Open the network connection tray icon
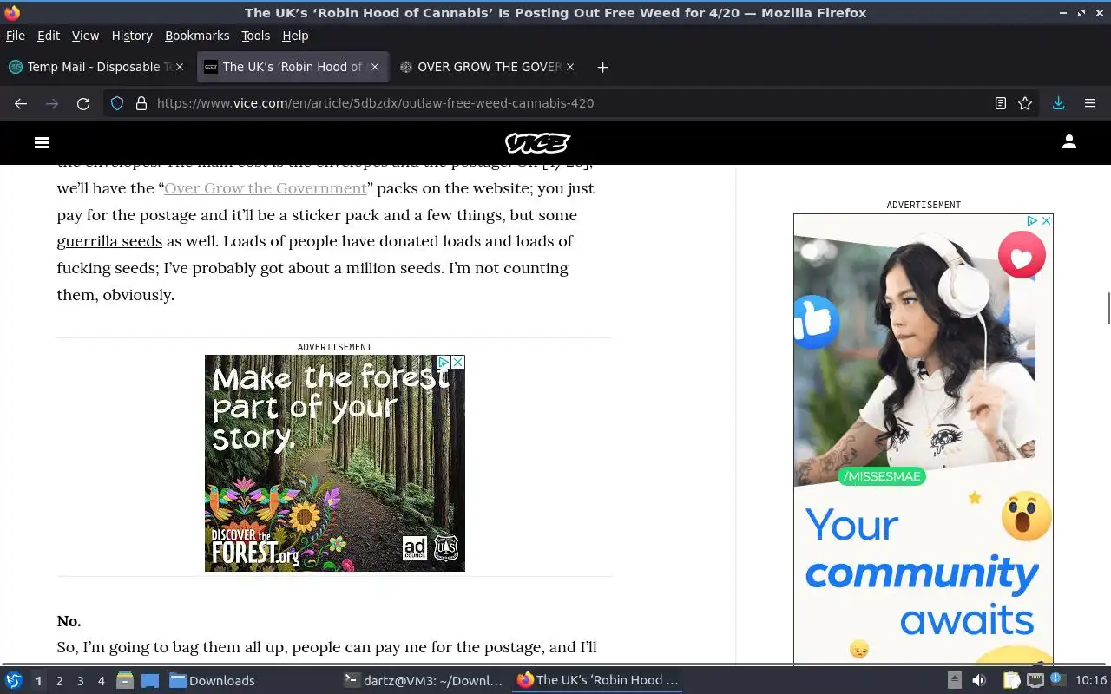 [1035, 680]
